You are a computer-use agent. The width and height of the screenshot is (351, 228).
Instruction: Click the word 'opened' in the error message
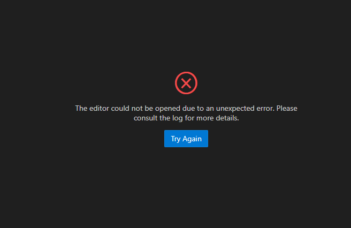click(167, 109)
